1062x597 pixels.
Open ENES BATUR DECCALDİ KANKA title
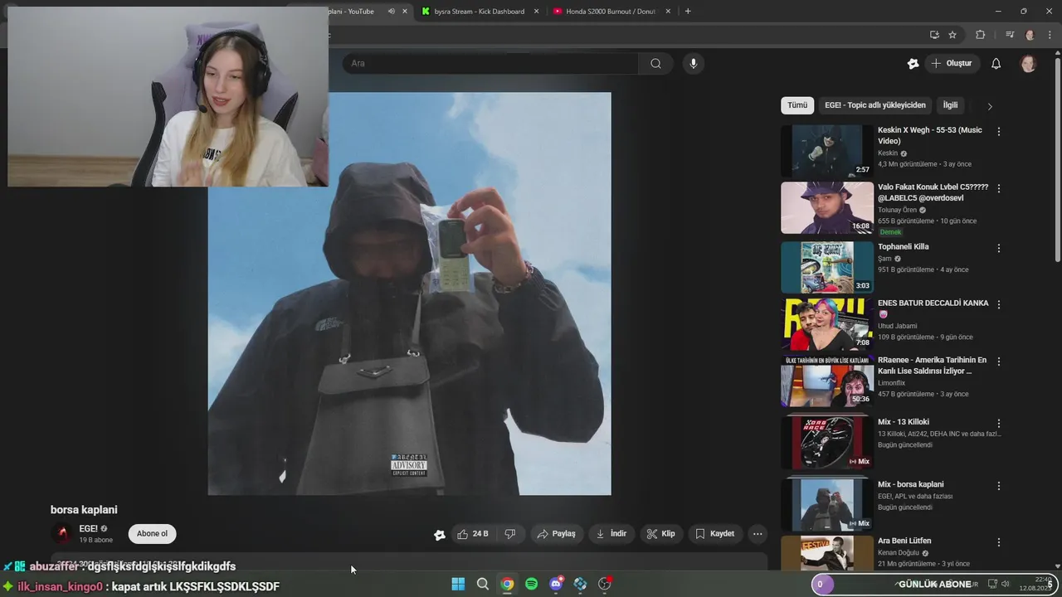point(933,308)
